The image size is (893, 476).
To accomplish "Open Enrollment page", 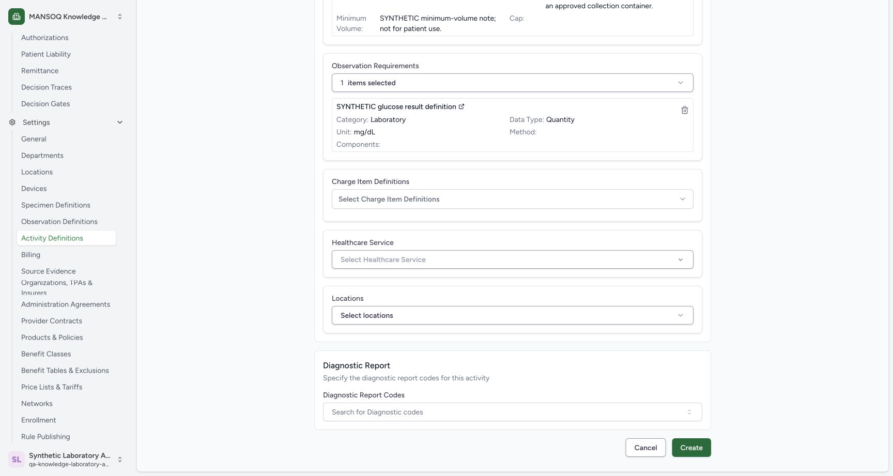I will [39, 420].
